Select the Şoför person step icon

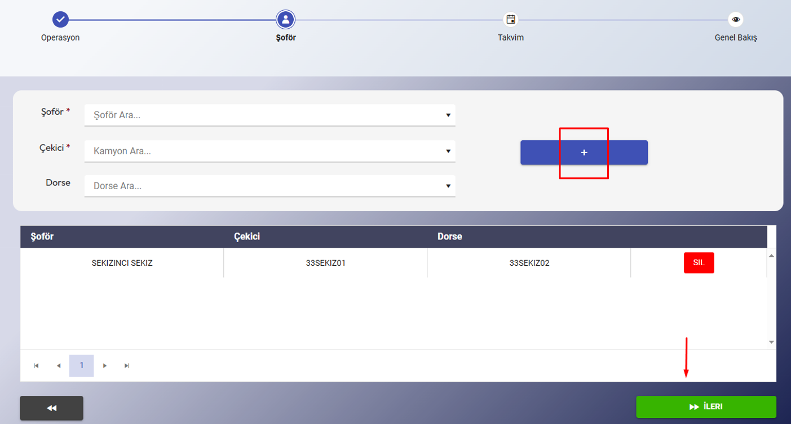[285, 20]
